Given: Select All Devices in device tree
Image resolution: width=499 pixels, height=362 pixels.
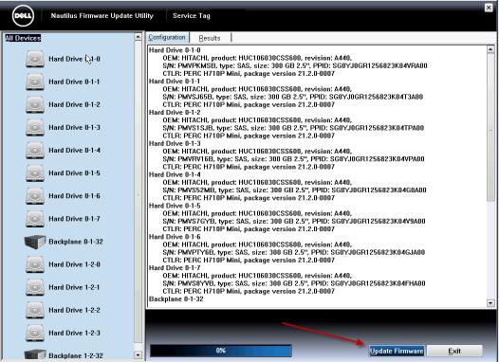Looking at the screenshot, I should point(23,38).
